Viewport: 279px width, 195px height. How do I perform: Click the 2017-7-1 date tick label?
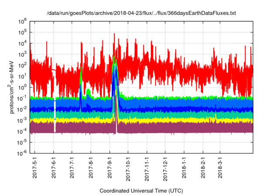point(71,168)
